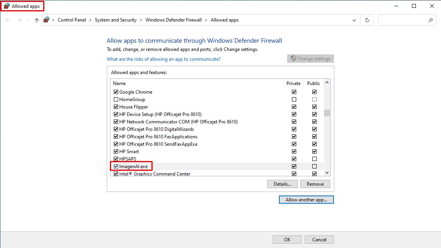Toggle the HP Smart name checkbox
441x248 pixels.
(116, 151)
